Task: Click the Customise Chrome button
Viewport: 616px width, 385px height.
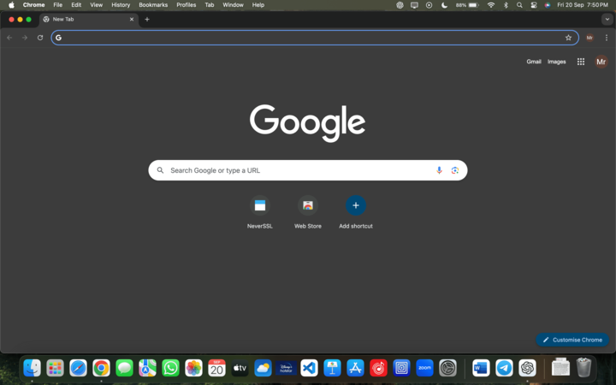Action: [x=572, y=340]
